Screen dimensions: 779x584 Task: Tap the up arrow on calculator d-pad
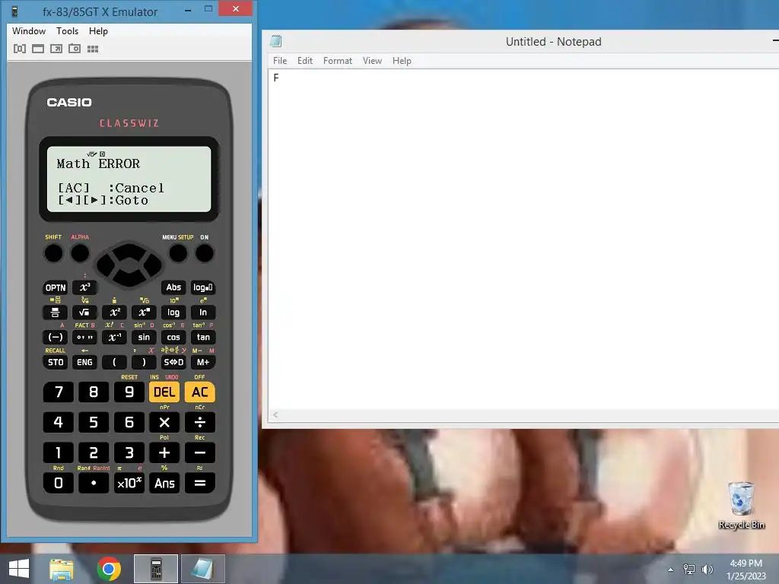pyautogui.click(x=129, y=249)
